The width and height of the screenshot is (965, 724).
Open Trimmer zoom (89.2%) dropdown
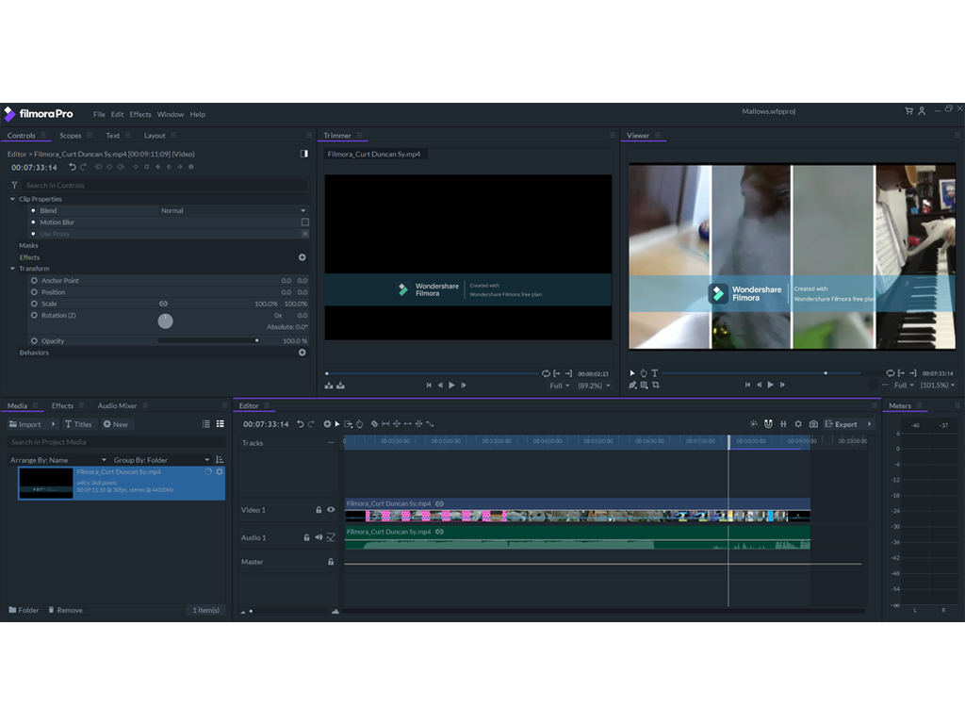point(594,386)
